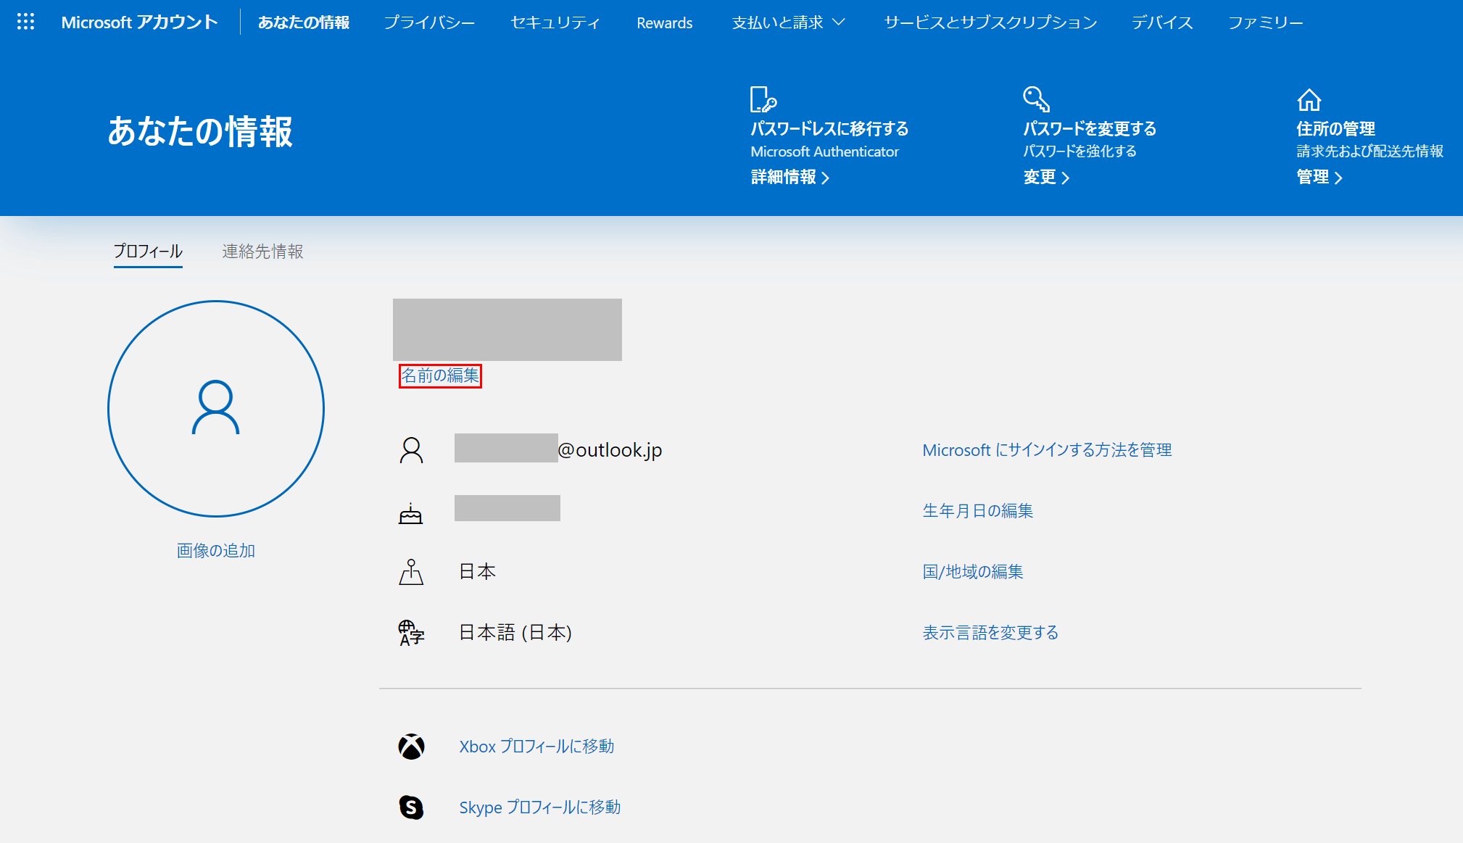The width and height of the screenshot is (1463, 843).
Task: Click the Skype logo icon
Action: coord(411,807)
